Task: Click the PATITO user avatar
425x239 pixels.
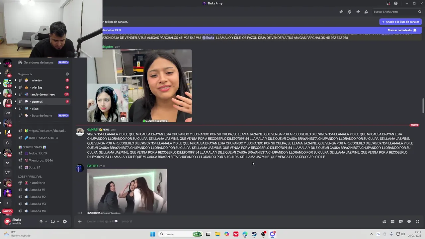Action: coord(80,169)
